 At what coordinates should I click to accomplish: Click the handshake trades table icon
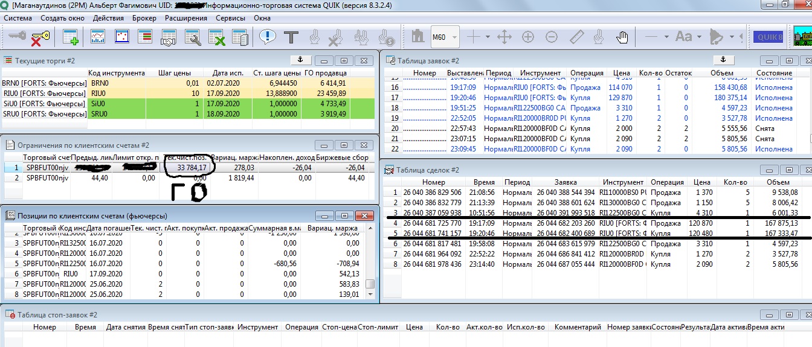[x=168, y=37]
